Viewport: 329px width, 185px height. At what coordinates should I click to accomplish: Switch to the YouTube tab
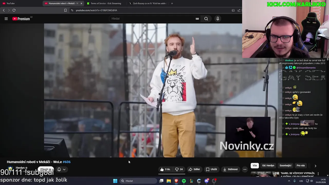point(21,3)
